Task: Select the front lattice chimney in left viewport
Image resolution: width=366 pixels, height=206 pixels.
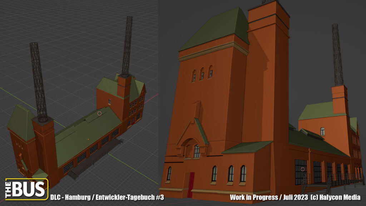Action: click(x=39, y=82)
